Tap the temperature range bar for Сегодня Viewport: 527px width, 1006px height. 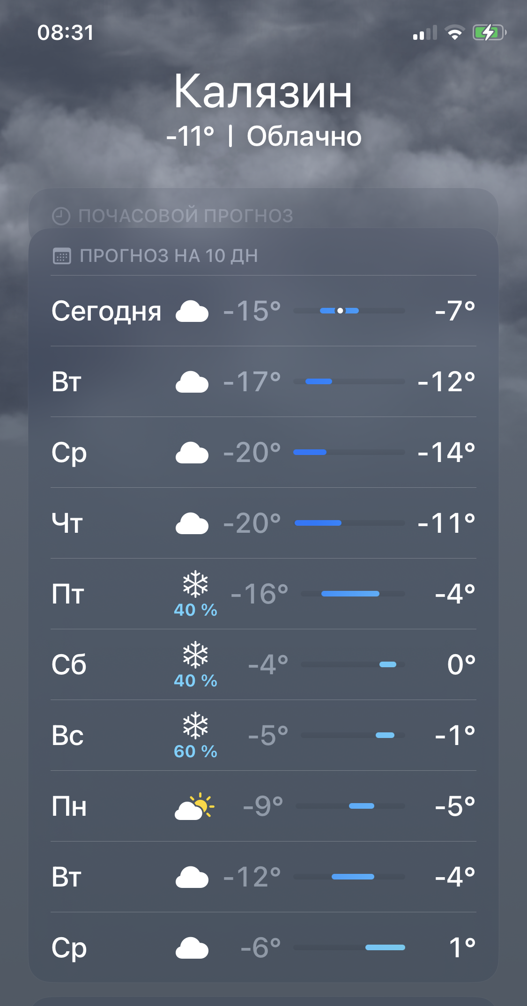pos(349,311)
